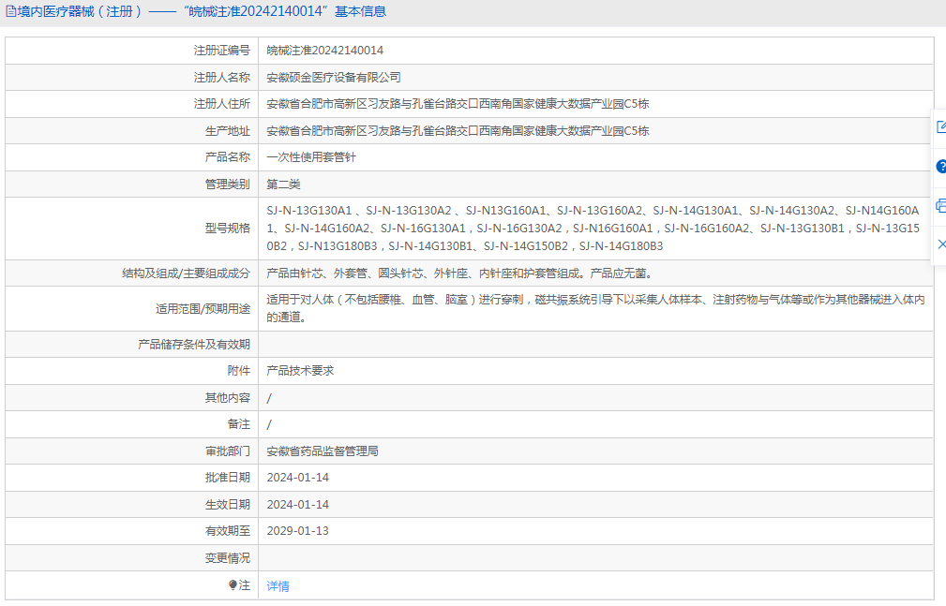946x606 pixels.
Task: Click the 产品名称 label
Action: click(x=228, y=157)
